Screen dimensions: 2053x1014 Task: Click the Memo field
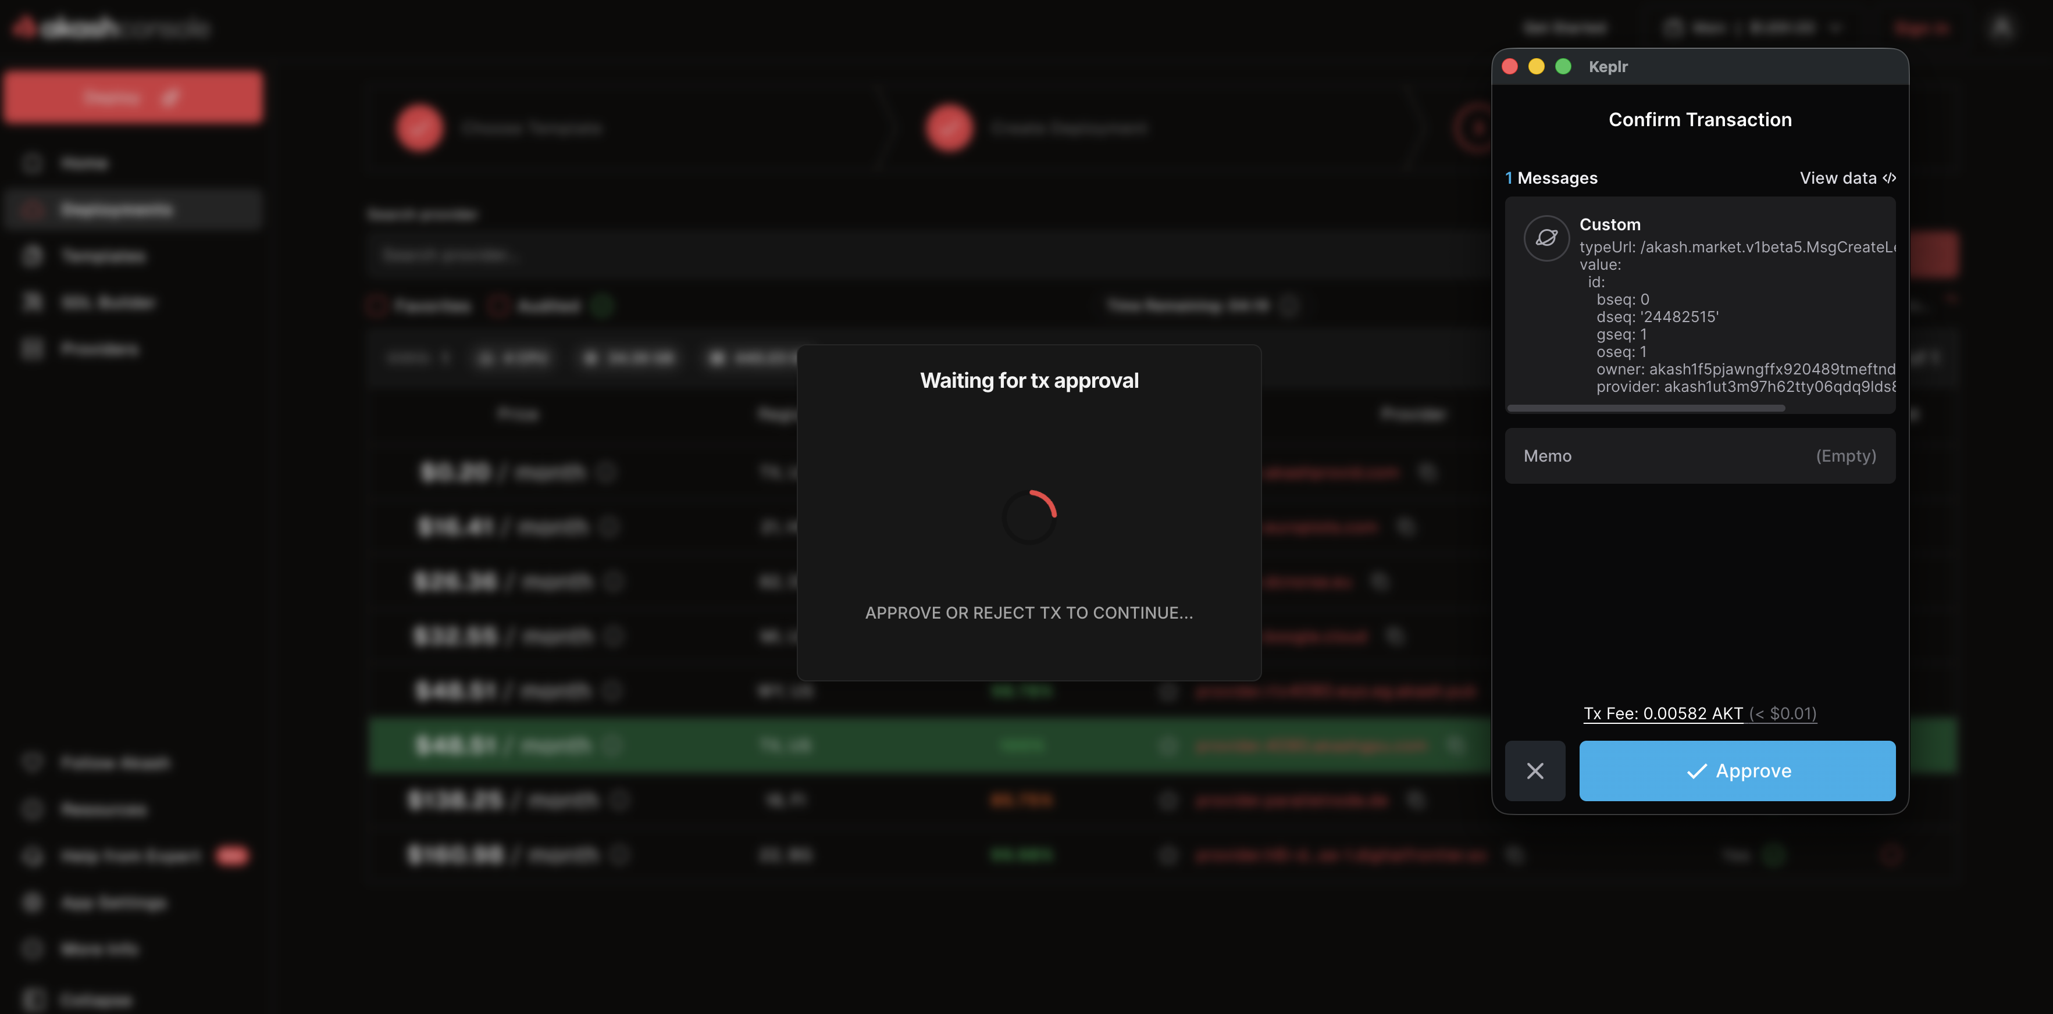(1699, 456)
